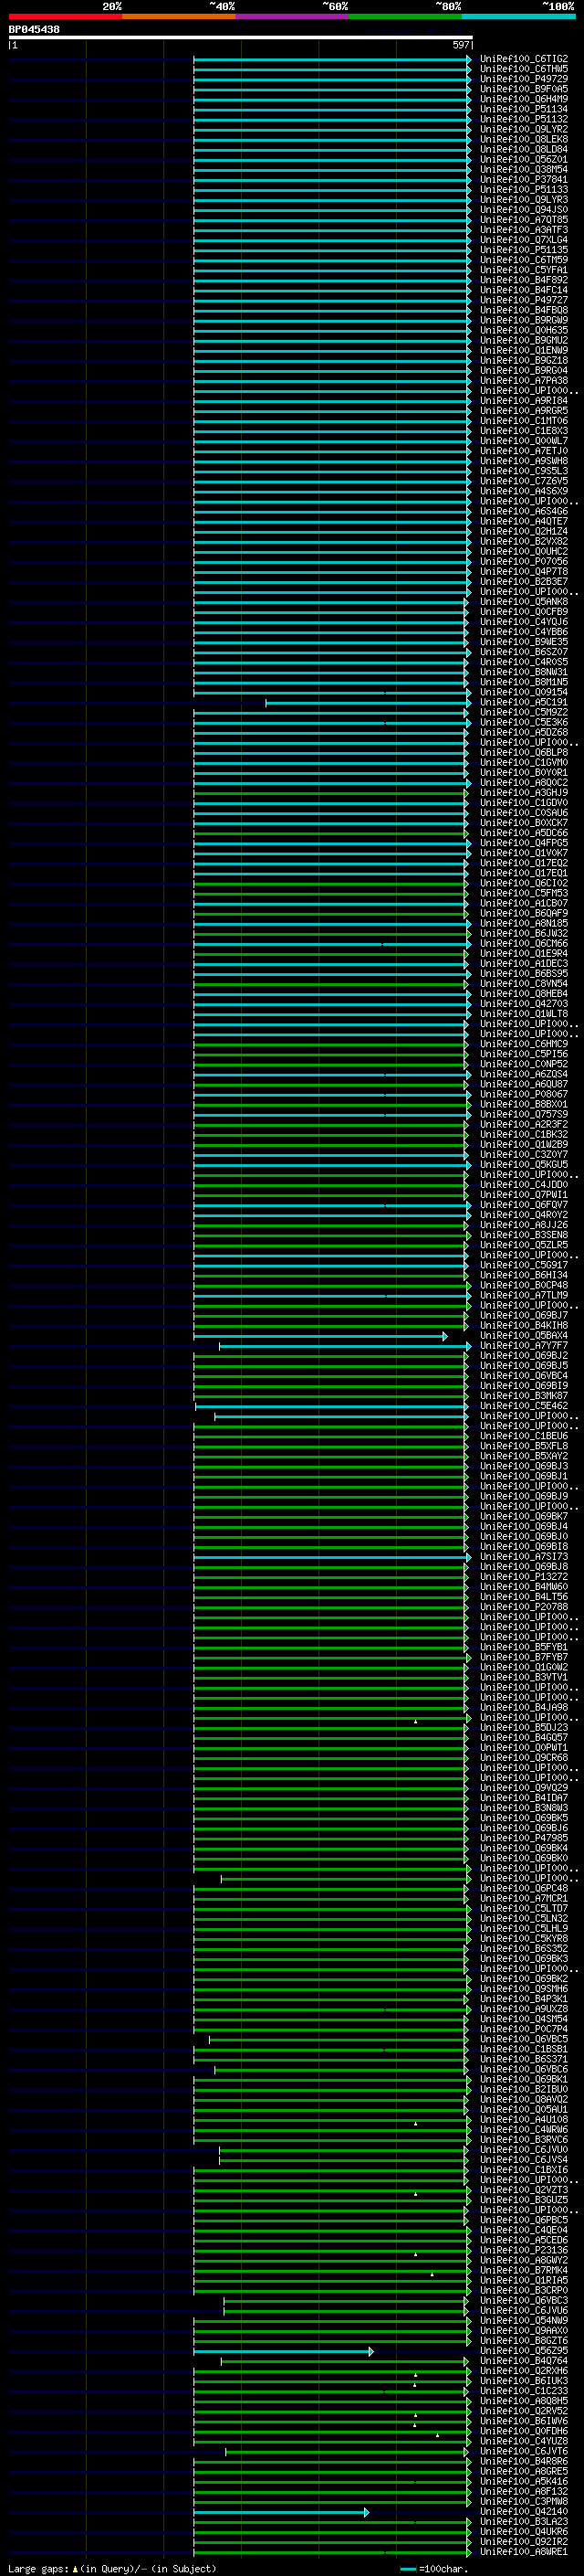
Task: Select hit UniRef100_P49729
Action: pyautogui.click(x=523, y=79)
